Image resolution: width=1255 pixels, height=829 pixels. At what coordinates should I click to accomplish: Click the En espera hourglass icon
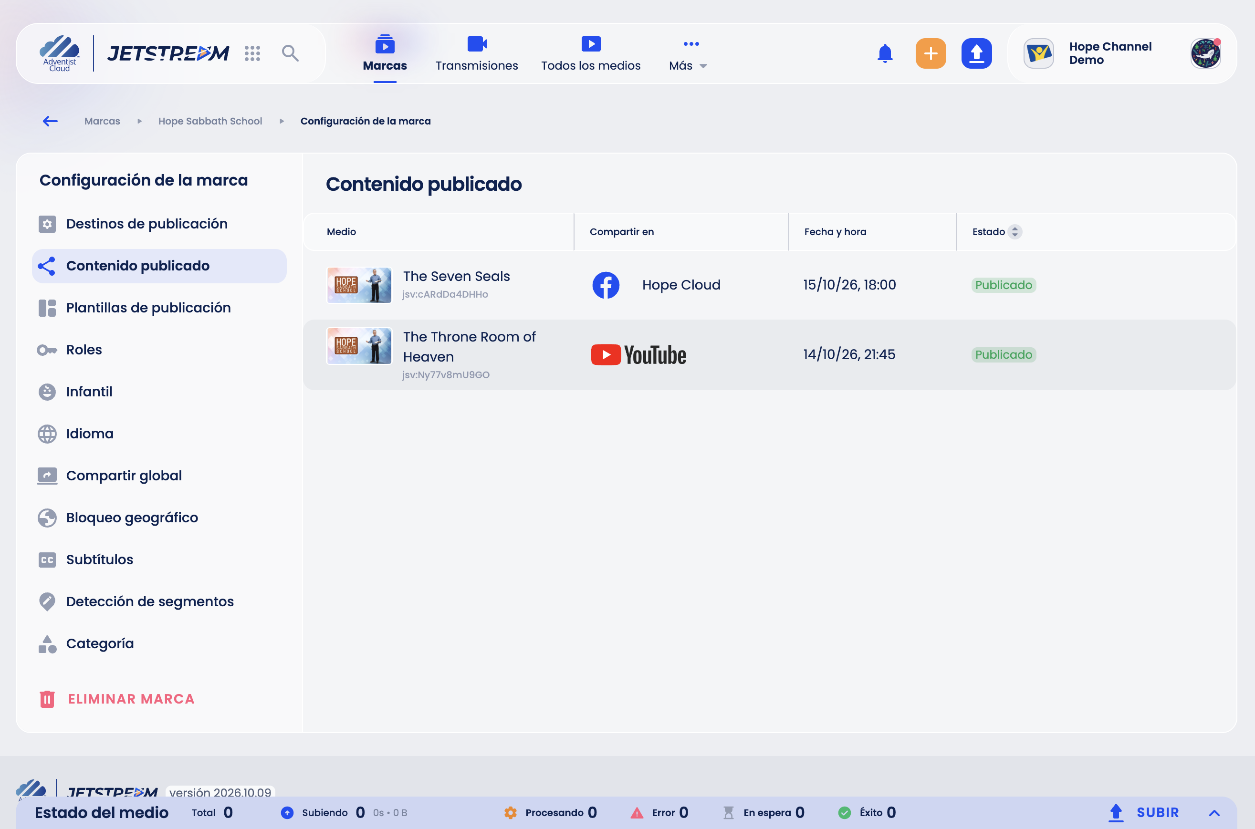(728, 813)
